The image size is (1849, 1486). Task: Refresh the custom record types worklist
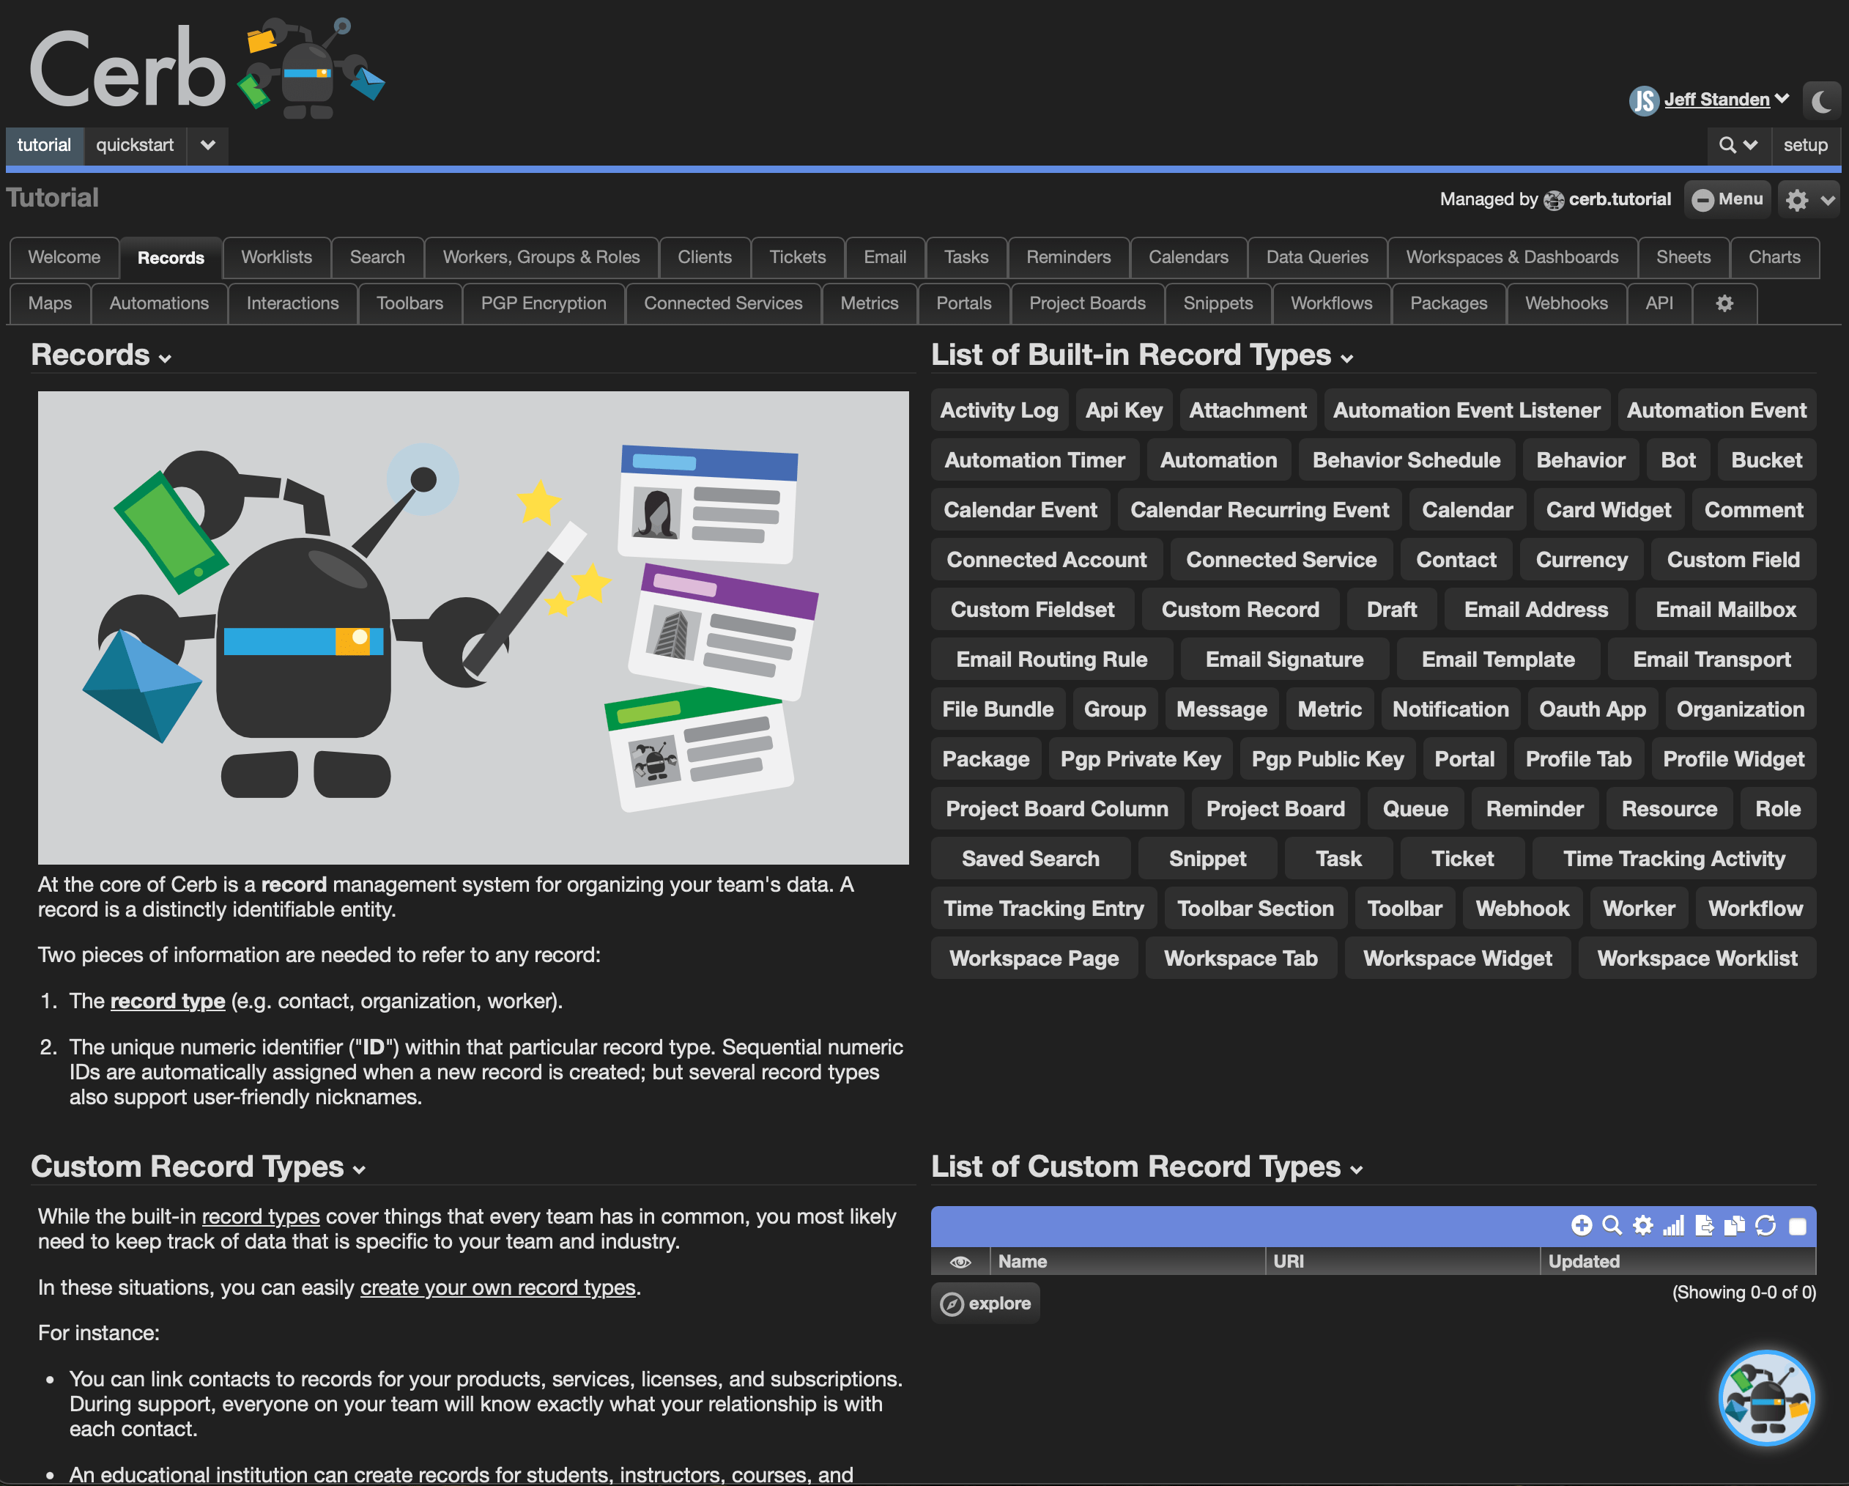point(1765,1225)
